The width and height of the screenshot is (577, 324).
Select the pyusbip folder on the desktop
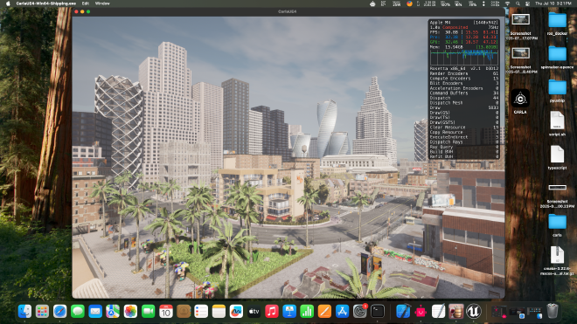[x=557, y=87]
